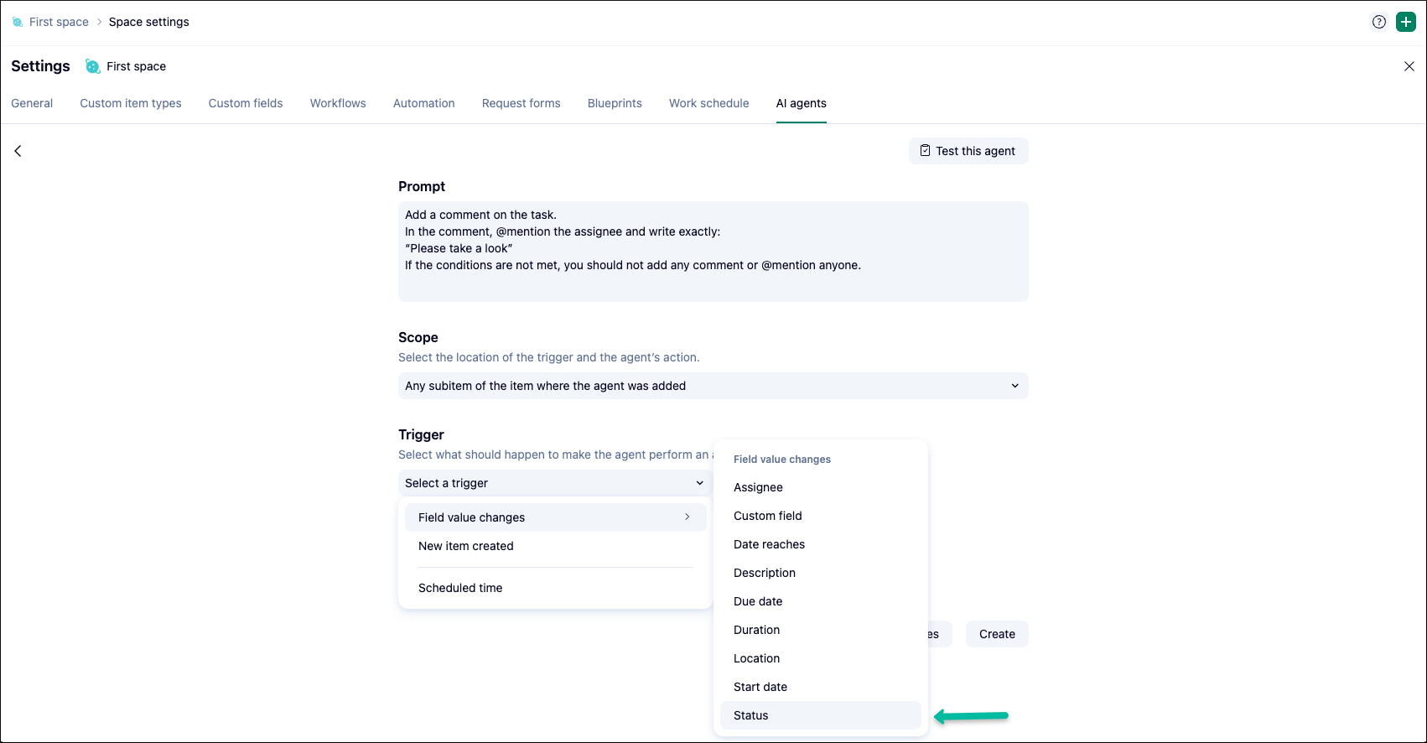This screenshot has height=743, width=1427.
Task: Switch to the Automation tab
Action: pyautogui.click(x=423, y=103)
